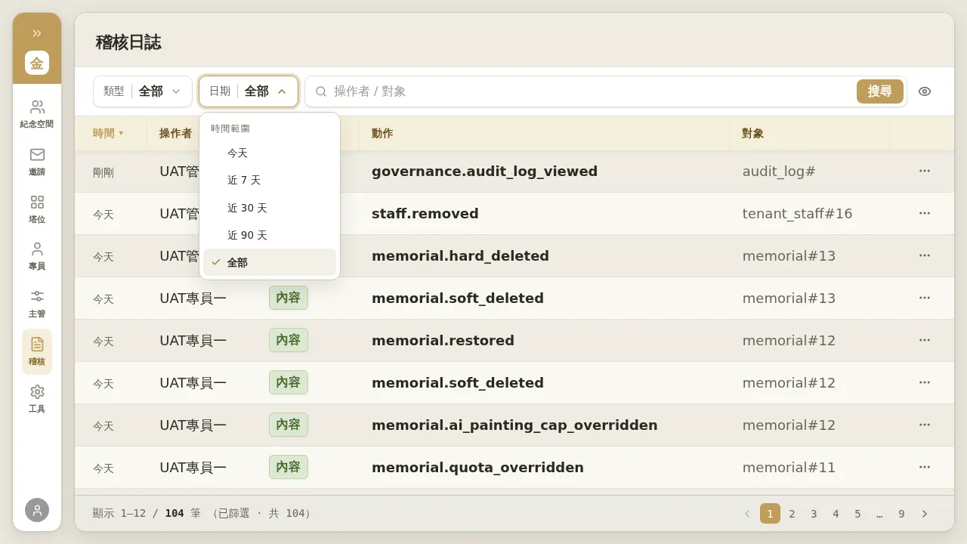Sort by 時間 column header
Image resolution: width=967 pixels, height=544 pixels.
coord(108,133)
